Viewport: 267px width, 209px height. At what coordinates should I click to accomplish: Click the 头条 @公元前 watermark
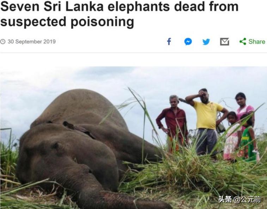click(x=239, y=199)
